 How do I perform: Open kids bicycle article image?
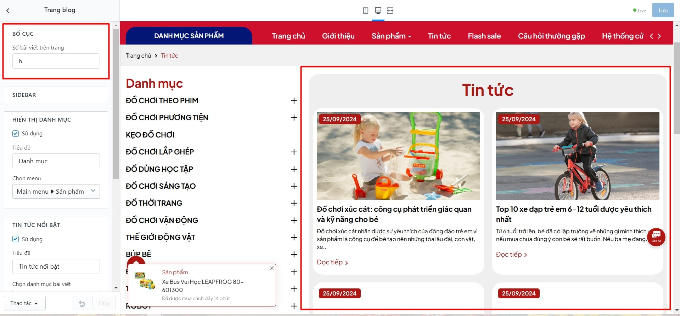(578, 156)
